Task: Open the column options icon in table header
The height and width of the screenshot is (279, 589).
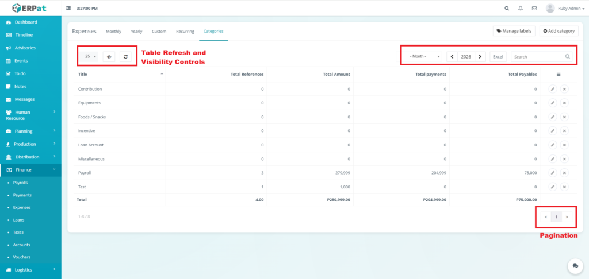Action: point(558,74)
